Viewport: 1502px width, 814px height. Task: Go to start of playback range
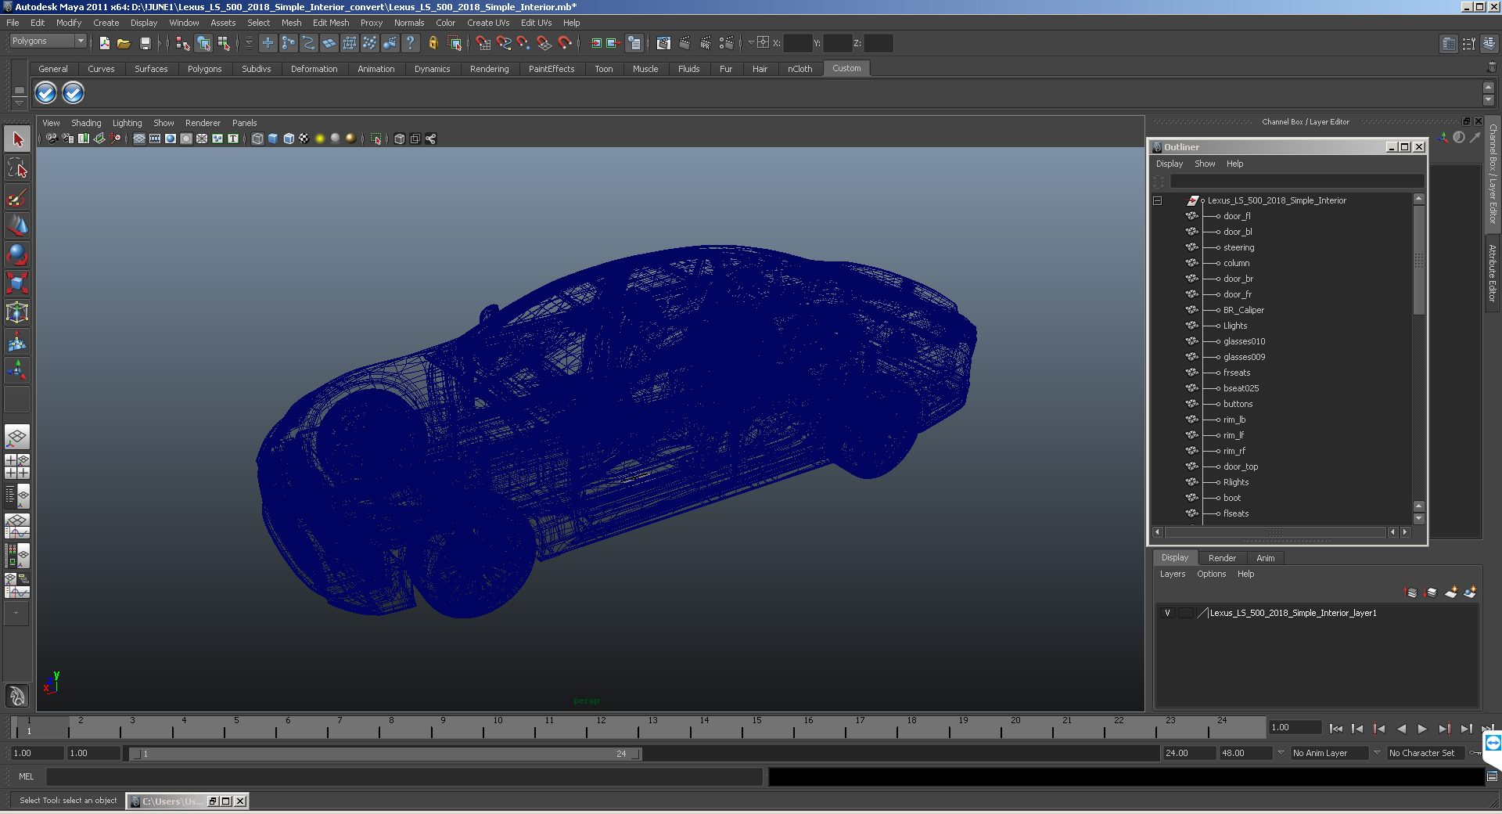point(1335,729)
